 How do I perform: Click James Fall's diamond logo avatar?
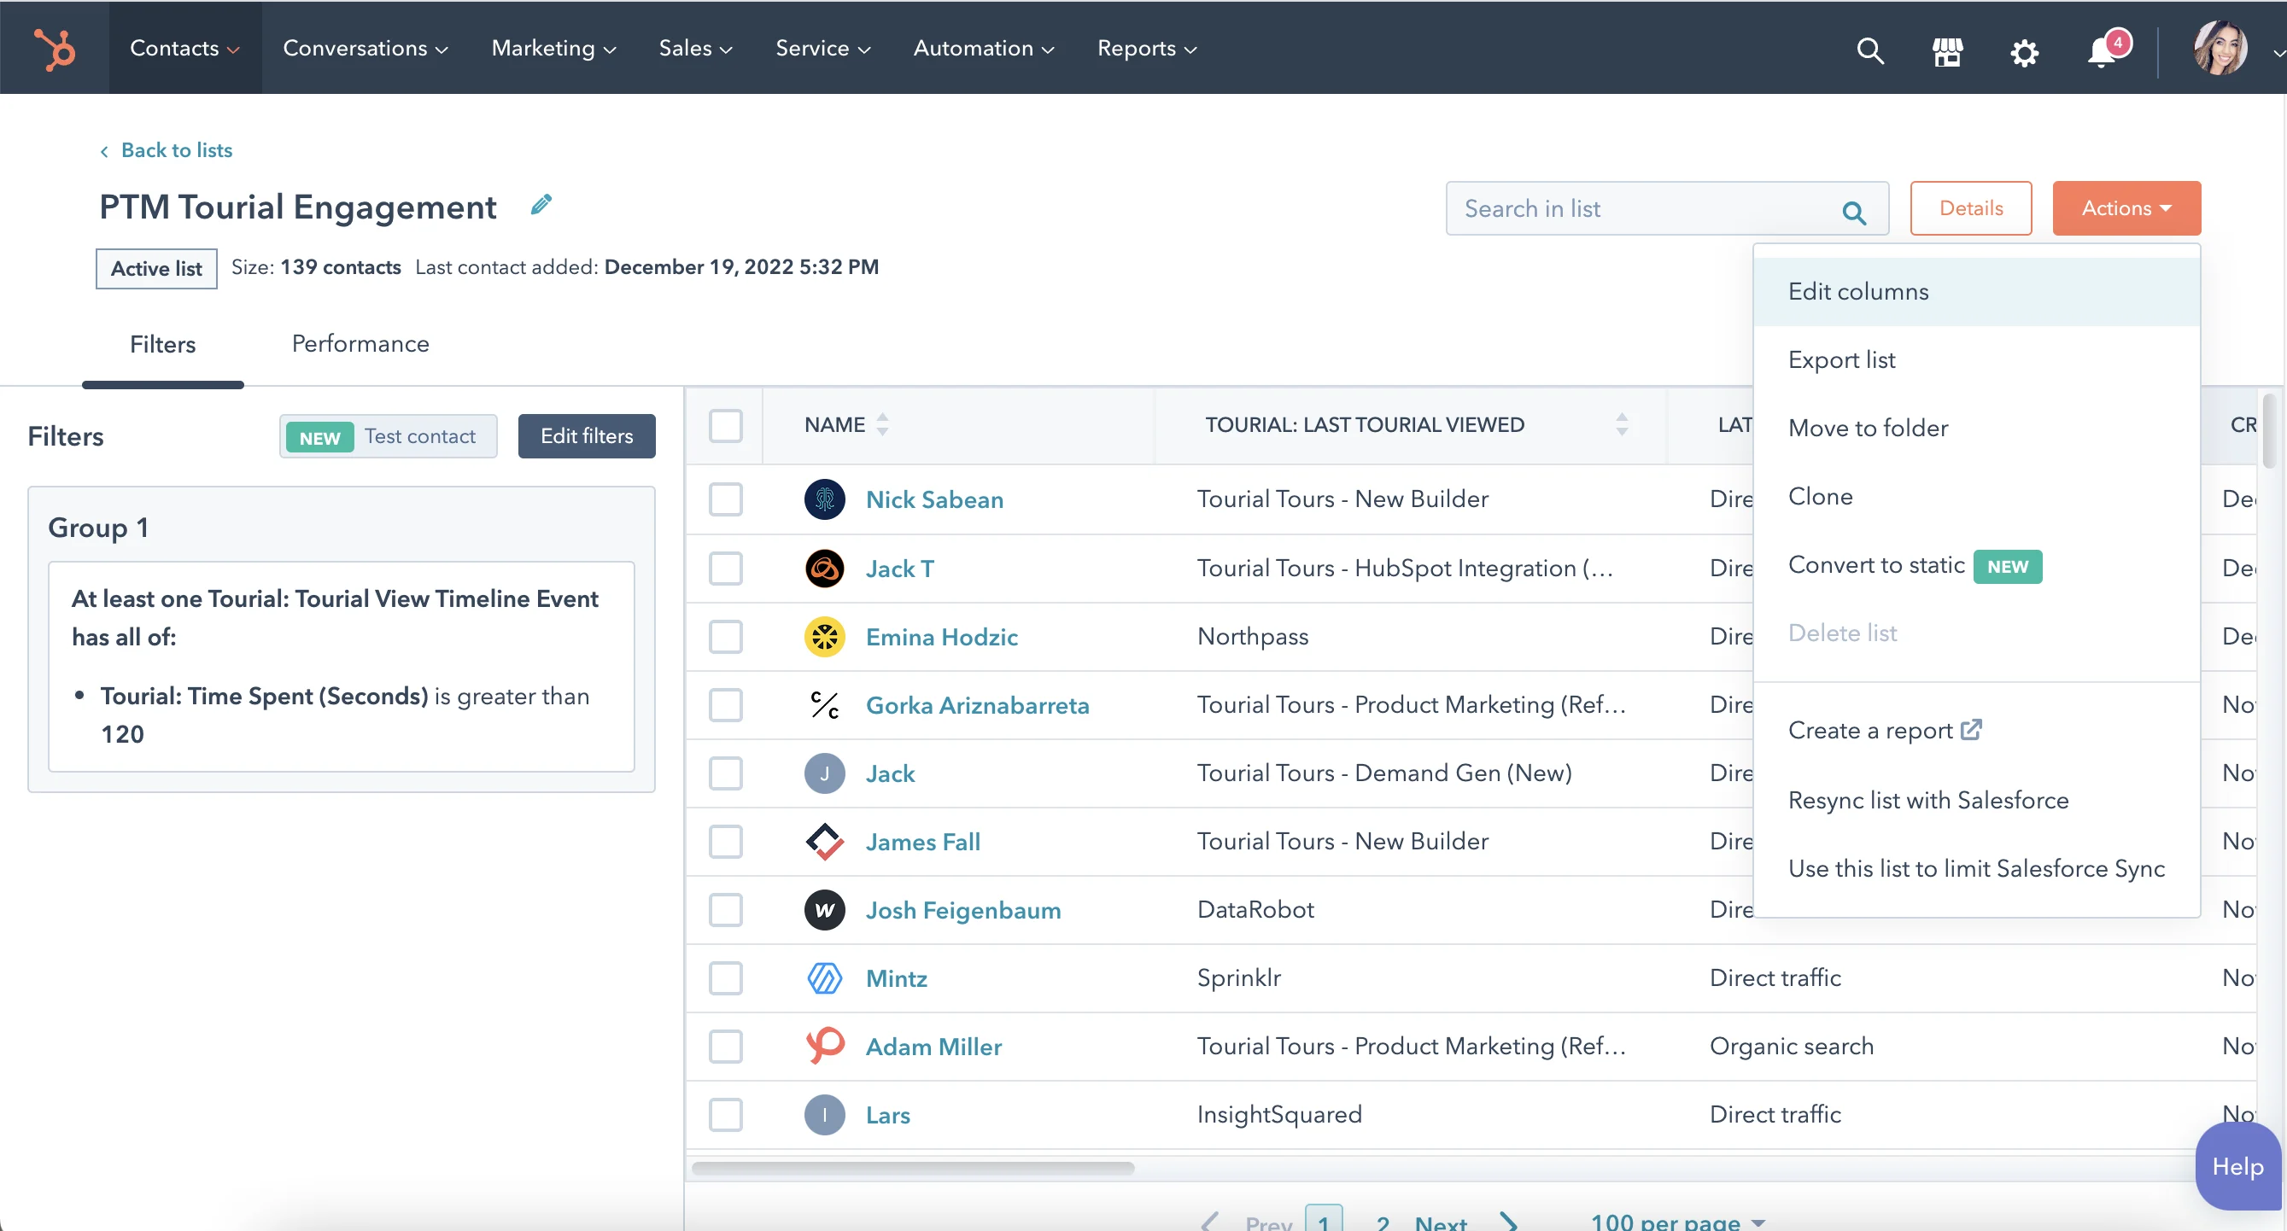pyautogui.click(x=824, y=842)
